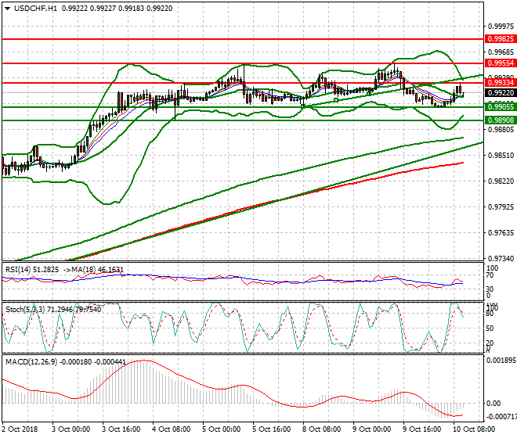Select the Stochastic 50 level label
The height and width of the screenshot is (438, 517).
(x=490, y=328)
